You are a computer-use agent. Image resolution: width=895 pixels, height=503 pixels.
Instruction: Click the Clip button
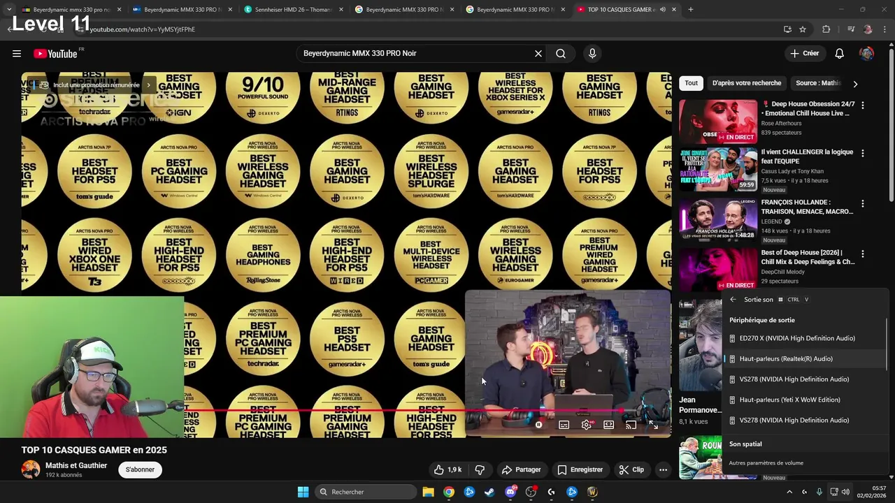pyautogui.click(x=631, y=469)
